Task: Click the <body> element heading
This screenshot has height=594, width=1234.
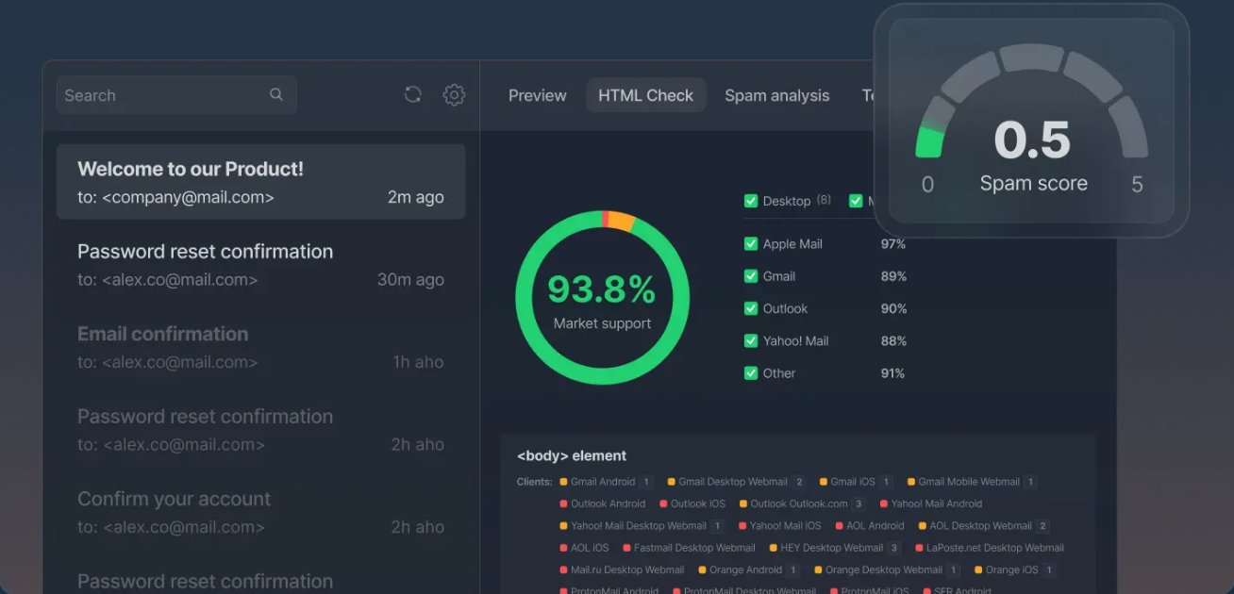Action: tap(572, 455)
